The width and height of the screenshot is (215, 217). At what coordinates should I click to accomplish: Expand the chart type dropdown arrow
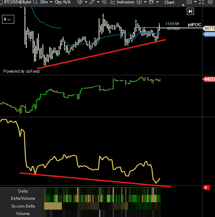pos(86,2)
